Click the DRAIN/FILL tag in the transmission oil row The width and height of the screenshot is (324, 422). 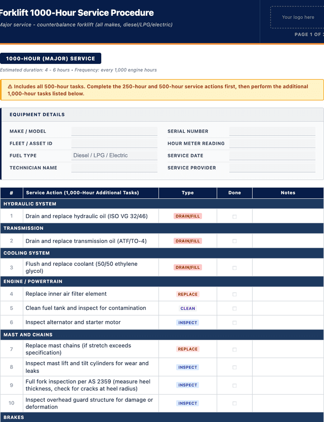(x=188, y=241)
